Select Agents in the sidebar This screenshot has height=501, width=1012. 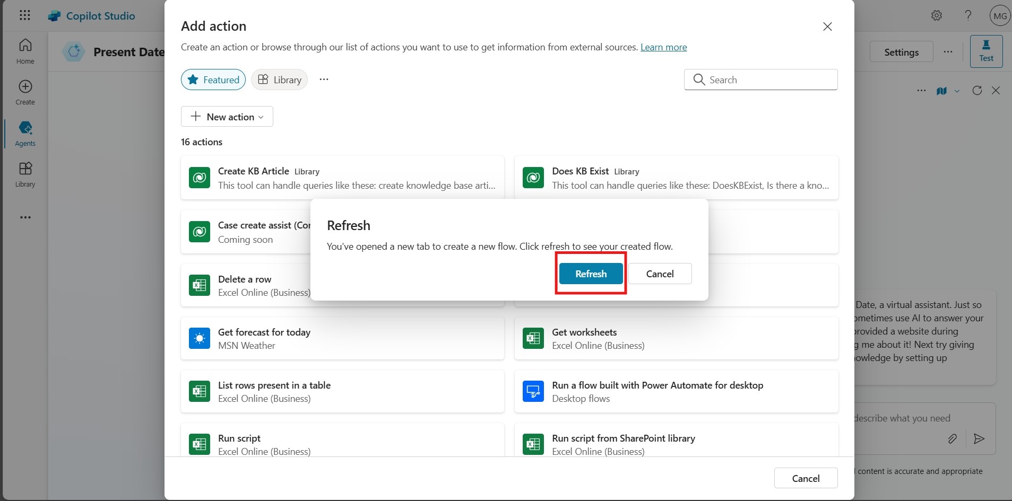pyautogui.click(x=25, y=134)
